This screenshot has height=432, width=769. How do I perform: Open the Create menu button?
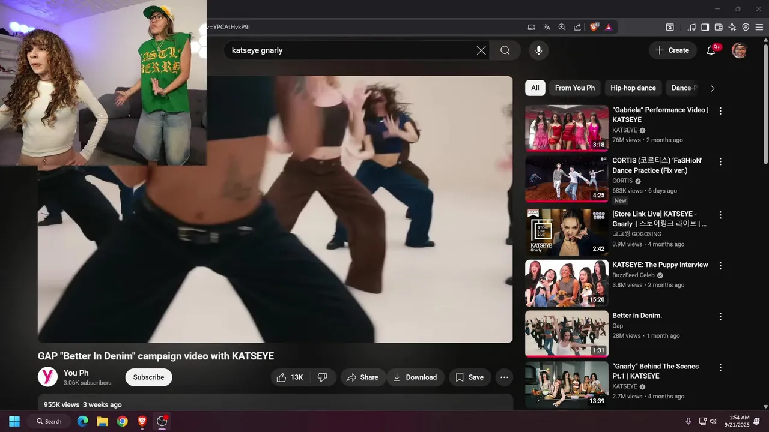pos(672,50)
